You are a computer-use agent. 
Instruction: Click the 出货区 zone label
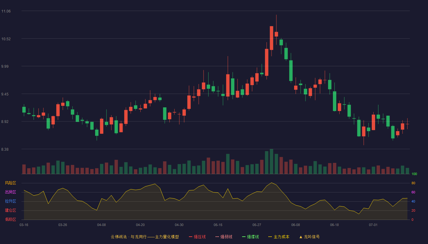coord(10,192)
